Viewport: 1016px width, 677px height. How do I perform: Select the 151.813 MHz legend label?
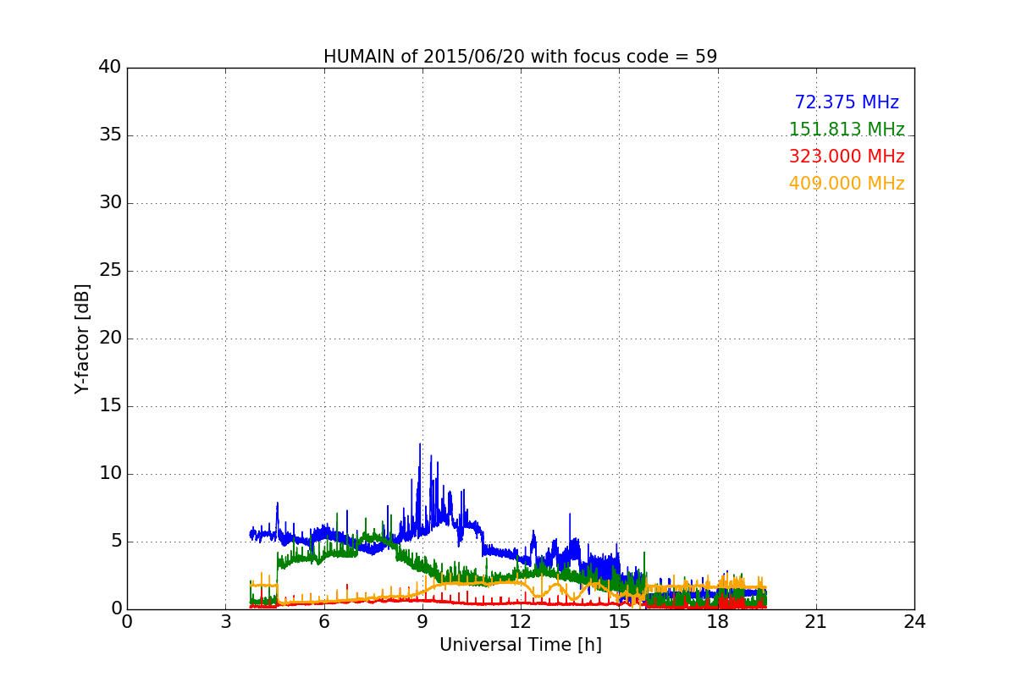coord(847,129)
